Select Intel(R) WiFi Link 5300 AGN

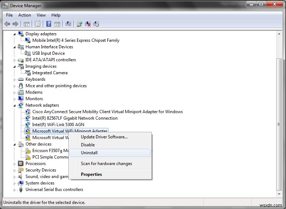click(58, 125)
